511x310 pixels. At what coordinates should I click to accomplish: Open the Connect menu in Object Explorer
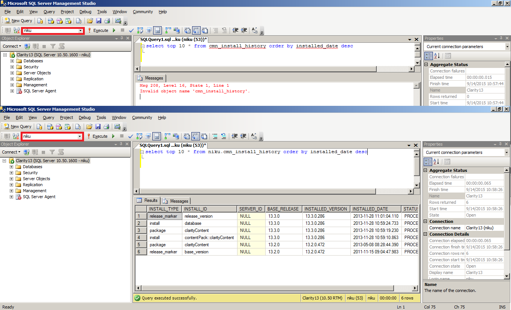11,45
